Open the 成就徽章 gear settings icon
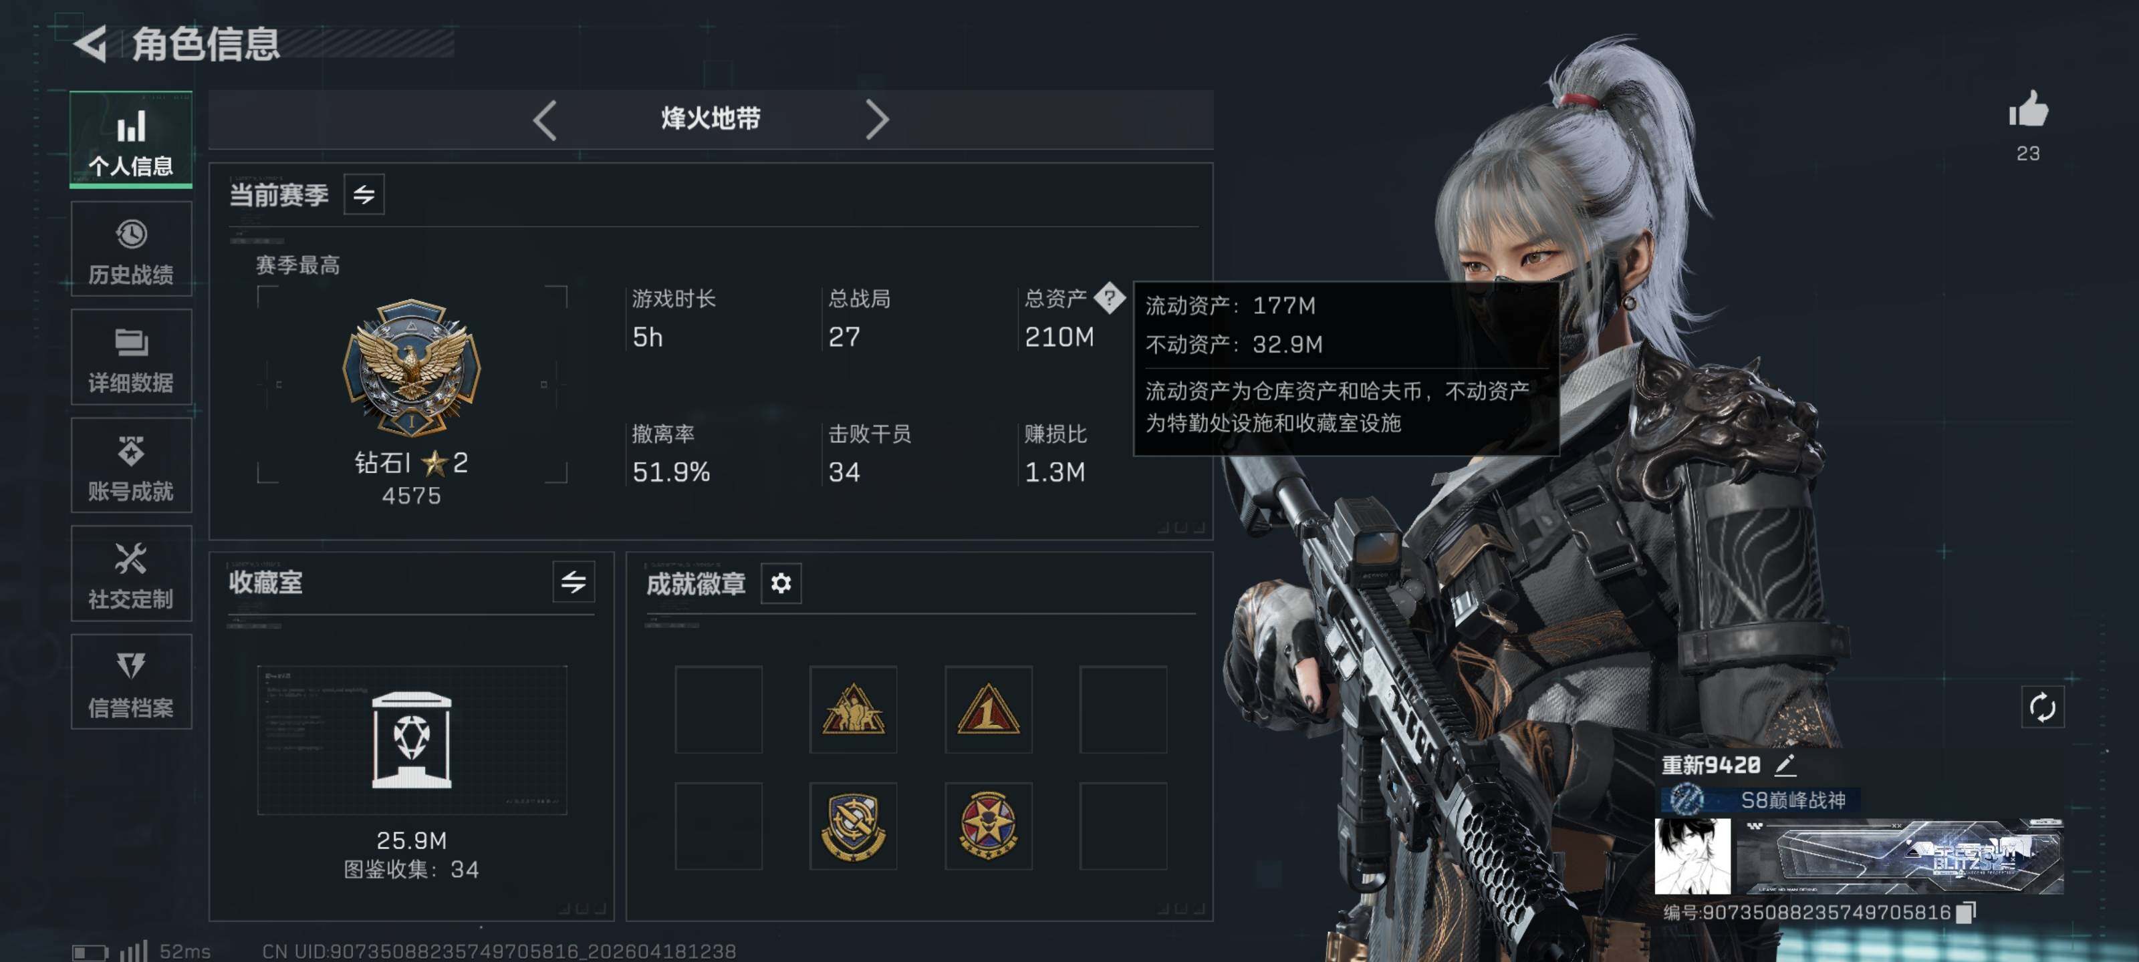 [781, 583]
